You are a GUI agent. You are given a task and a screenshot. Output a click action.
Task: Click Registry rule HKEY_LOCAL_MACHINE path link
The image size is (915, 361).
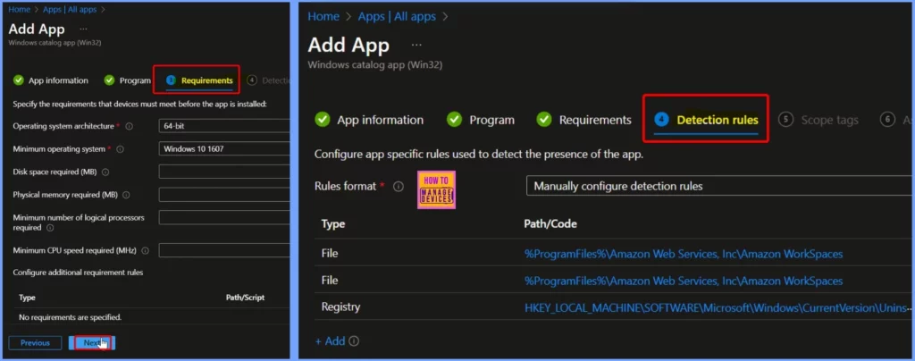coord(718,307)
